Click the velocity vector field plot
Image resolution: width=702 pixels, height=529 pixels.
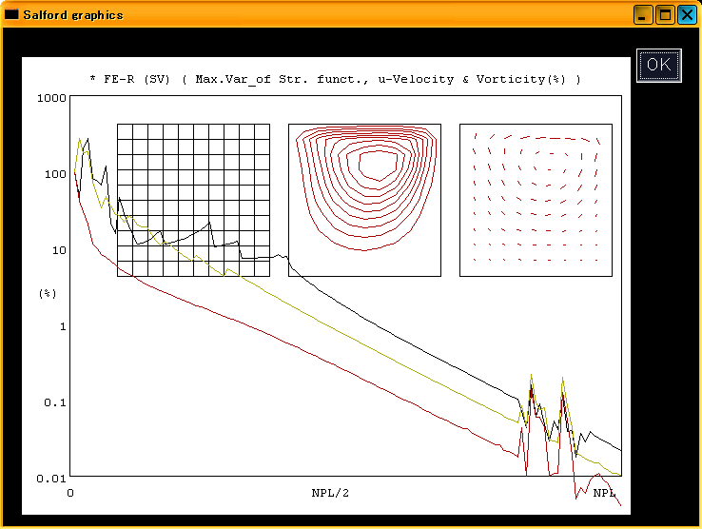pos(536,200)
